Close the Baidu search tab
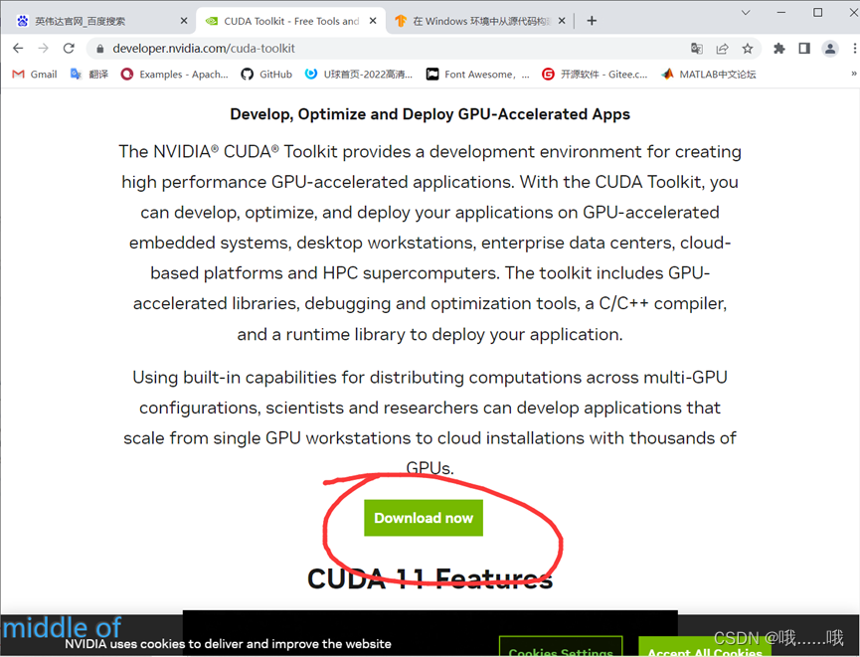Screen dimensions: 860x657 coord(184,21)
